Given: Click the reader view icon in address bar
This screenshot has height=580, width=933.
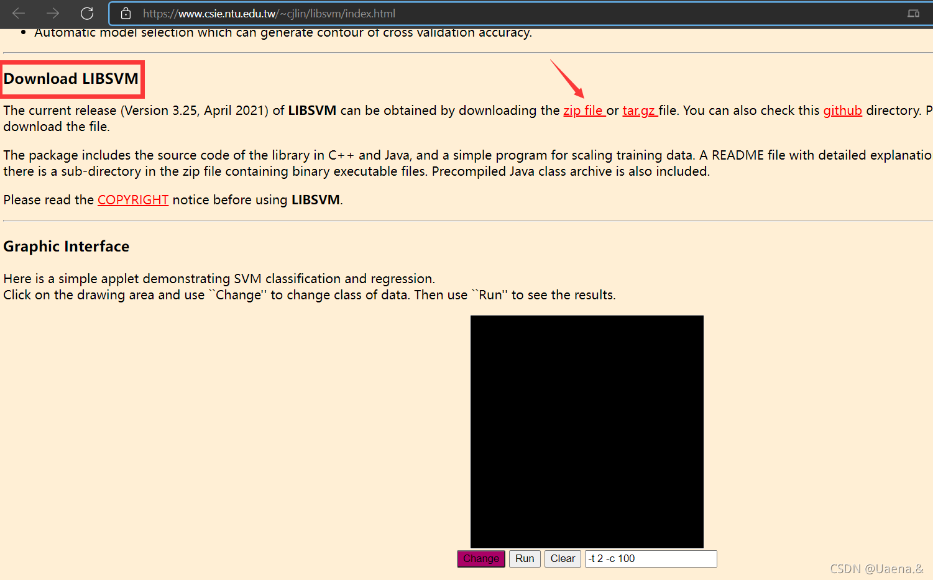Looking at the screenshot, I should (913, 13).
